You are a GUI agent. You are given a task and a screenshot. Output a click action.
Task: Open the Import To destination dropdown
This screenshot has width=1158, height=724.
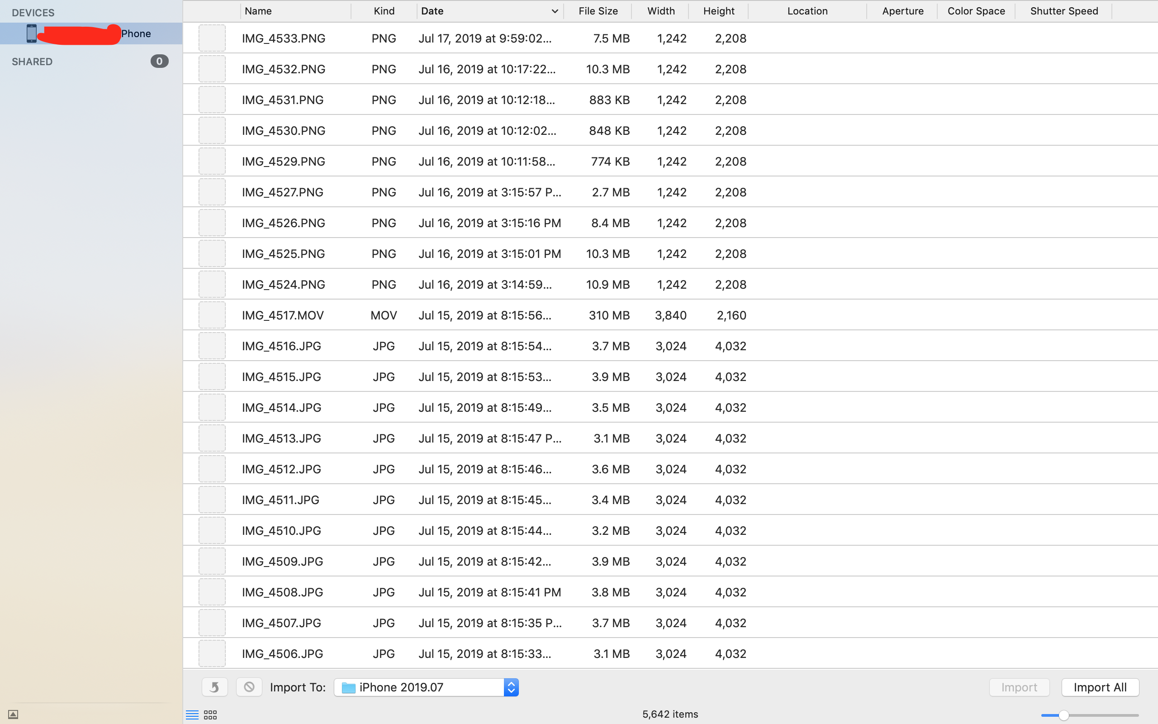(511, 688)
